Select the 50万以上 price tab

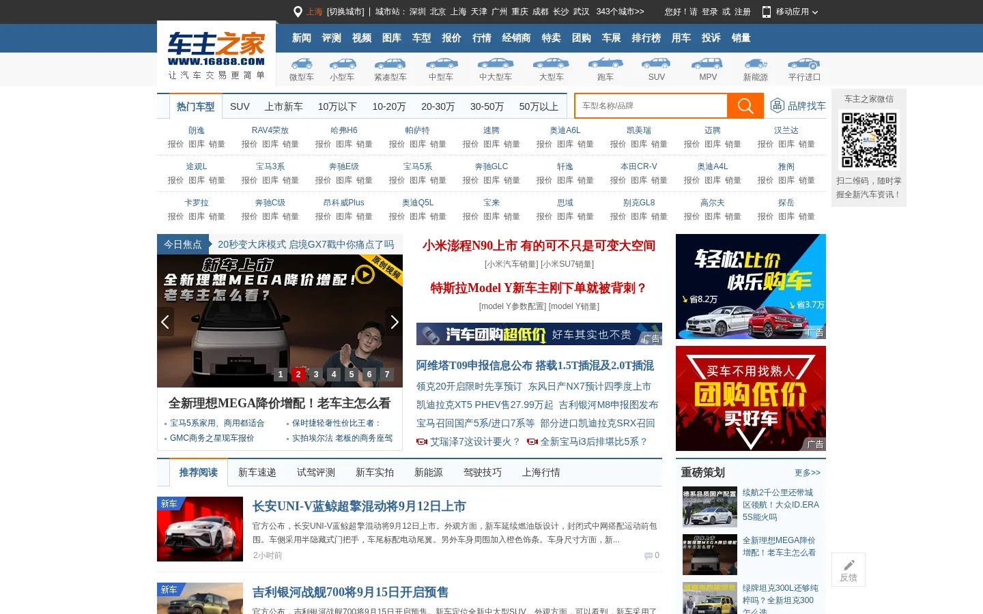click(x=539, y=106)
